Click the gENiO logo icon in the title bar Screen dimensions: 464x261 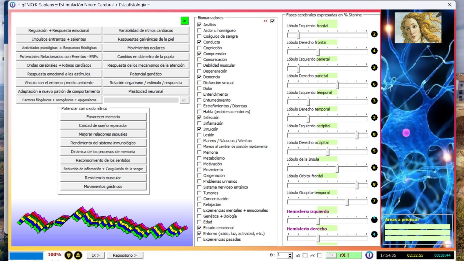pos(12,5)
